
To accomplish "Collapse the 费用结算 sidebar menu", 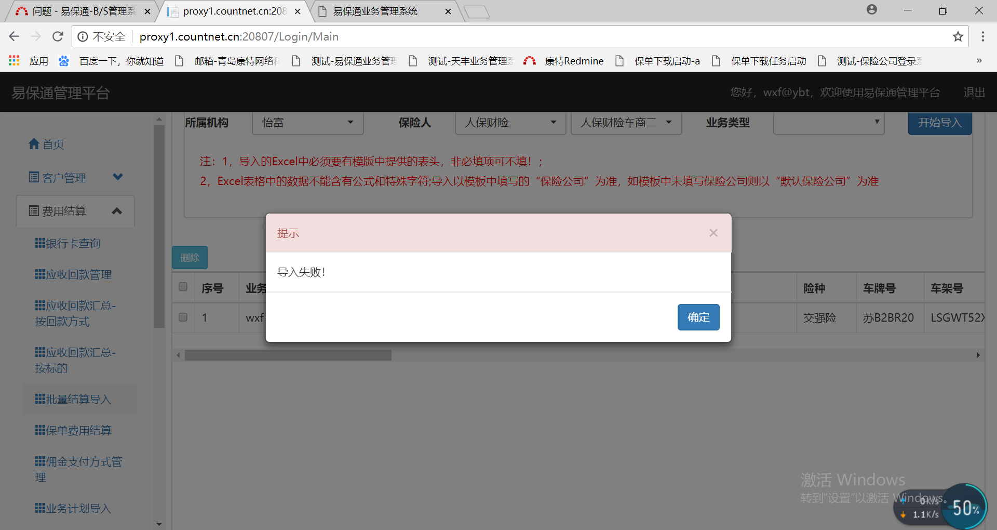I will [x=76, y=211].
